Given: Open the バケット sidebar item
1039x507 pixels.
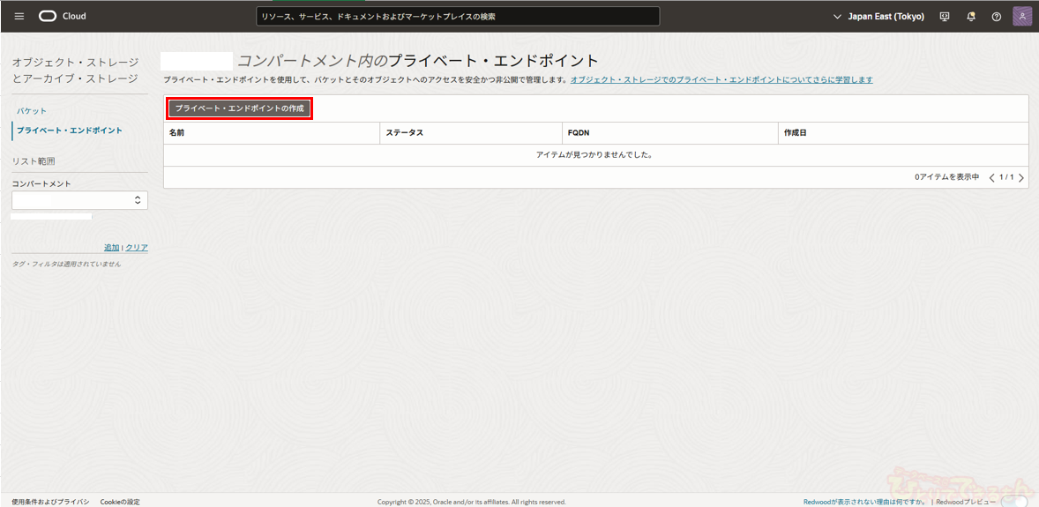Looking at the screenshot, I should click(32, 111).
